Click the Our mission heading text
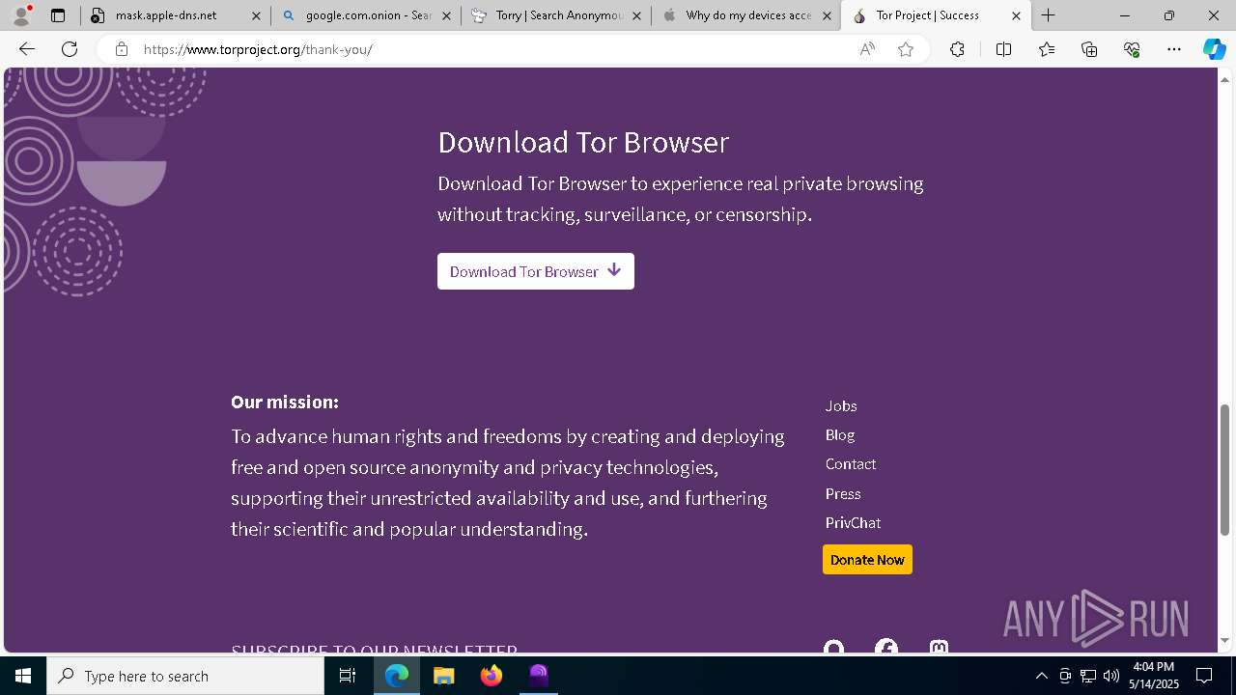This screenshot has height=695, width=1236. [285, 402]
